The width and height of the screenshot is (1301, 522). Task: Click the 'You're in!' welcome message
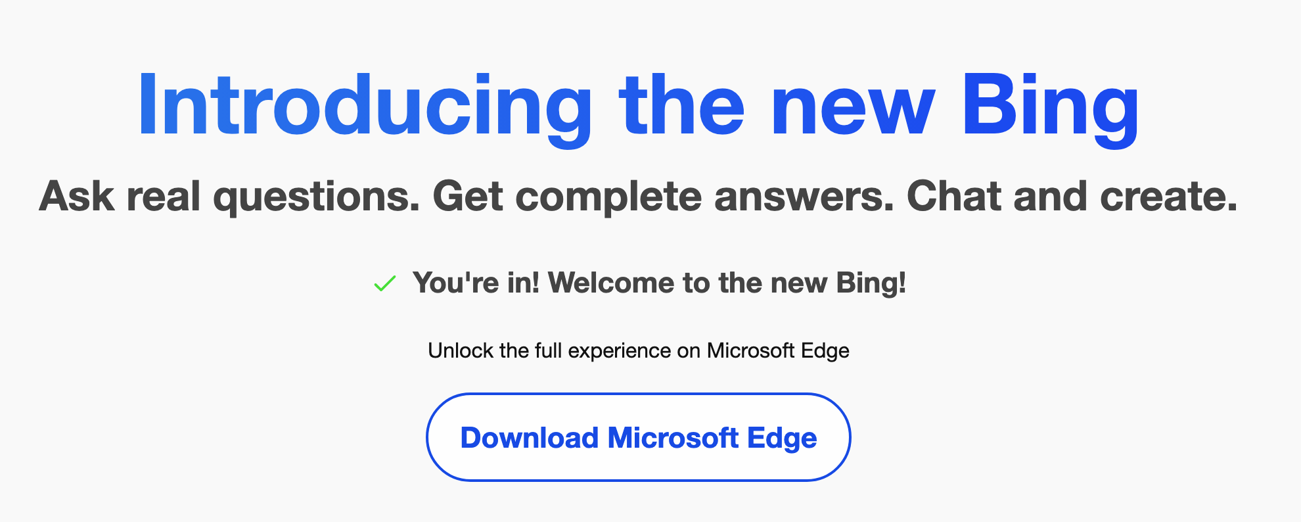[x=476, y=283]
